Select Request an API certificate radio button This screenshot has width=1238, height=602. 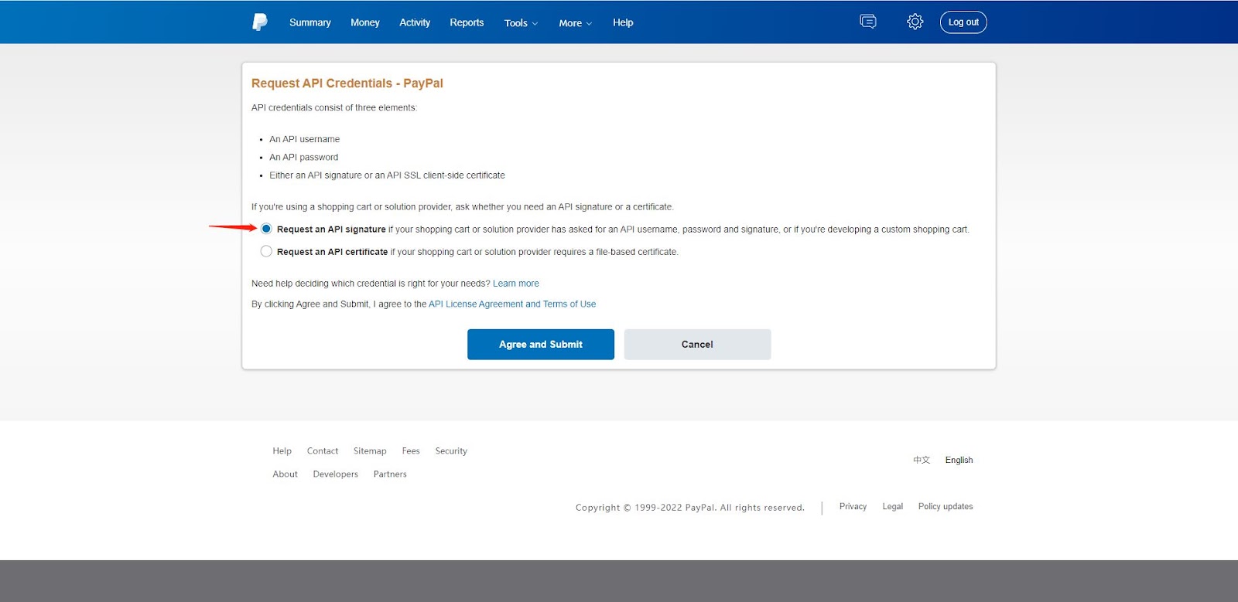tap(266, 251)
